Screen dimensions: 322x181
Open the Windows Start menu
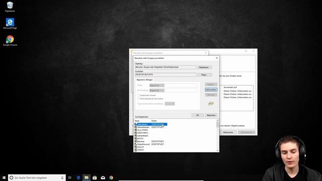pos(4,177)
